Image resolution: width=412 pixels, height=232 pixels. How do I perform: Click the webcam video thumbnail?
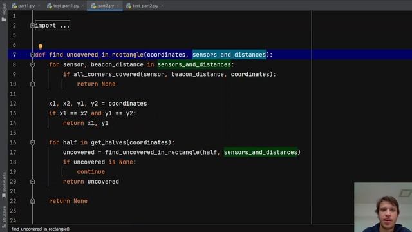[383, 208]
